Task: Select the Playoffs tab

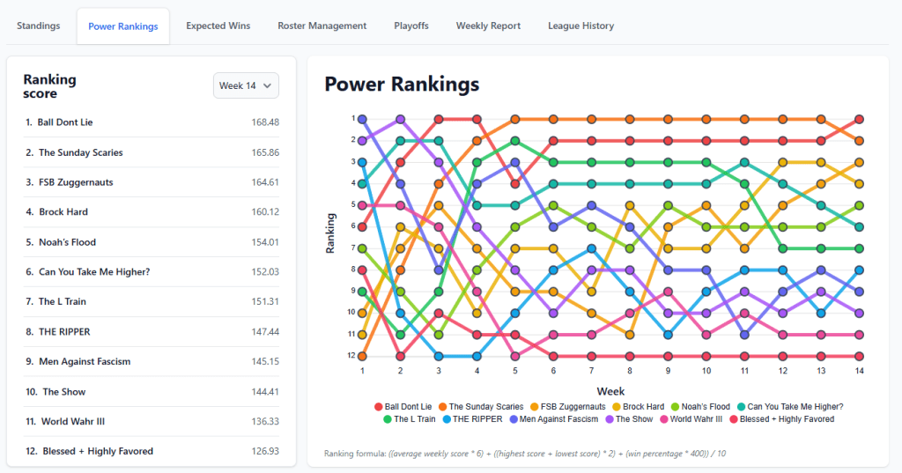Action: point(411,26)
